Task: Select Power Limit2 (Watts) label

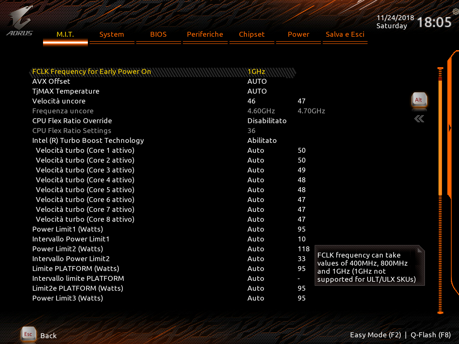Action: tap(68, 249)
